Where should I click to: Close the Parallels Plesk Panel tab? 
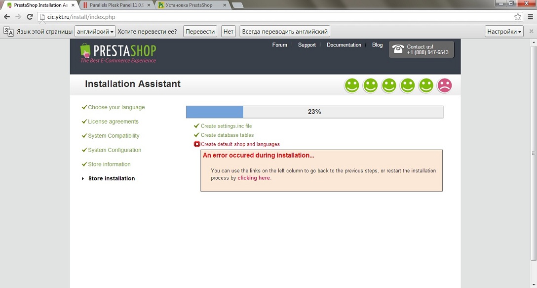coord(149,5)
